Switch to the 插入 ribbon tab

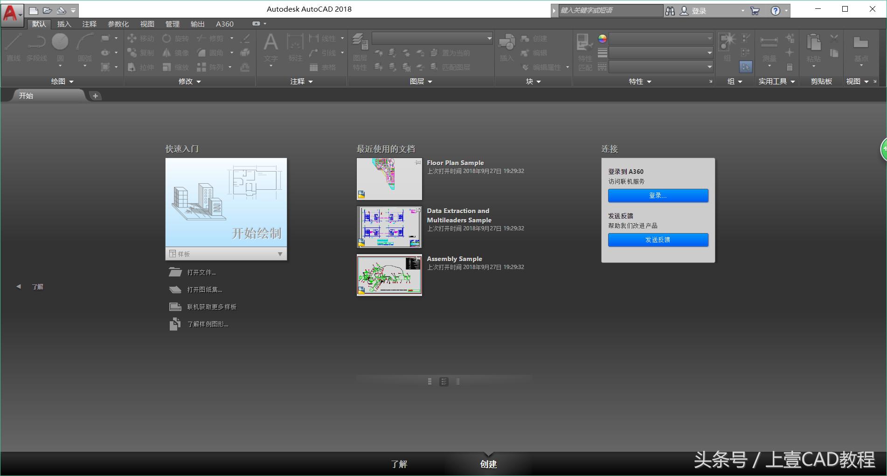click(x=64, y=24)
